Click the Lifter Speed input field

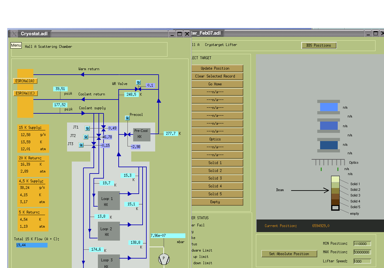(362, 261)
